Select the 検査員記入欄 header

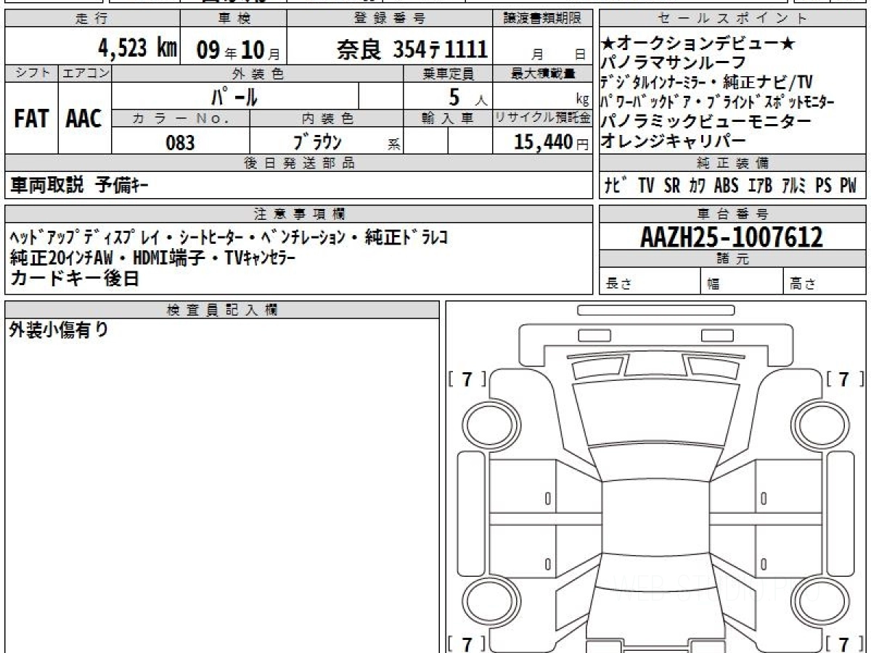(222, 310)
